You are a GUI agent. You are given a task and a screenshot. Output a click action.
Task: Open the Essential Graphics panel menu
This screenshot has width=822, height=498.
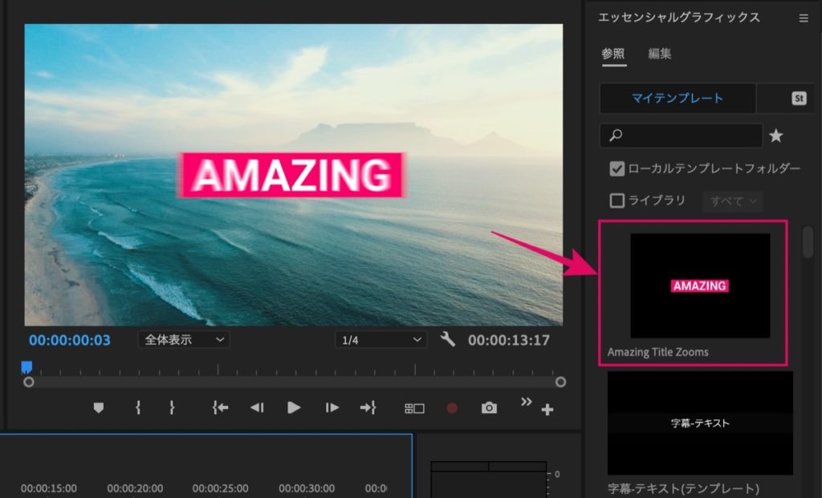pyautogui.click(x=803, y=18)
